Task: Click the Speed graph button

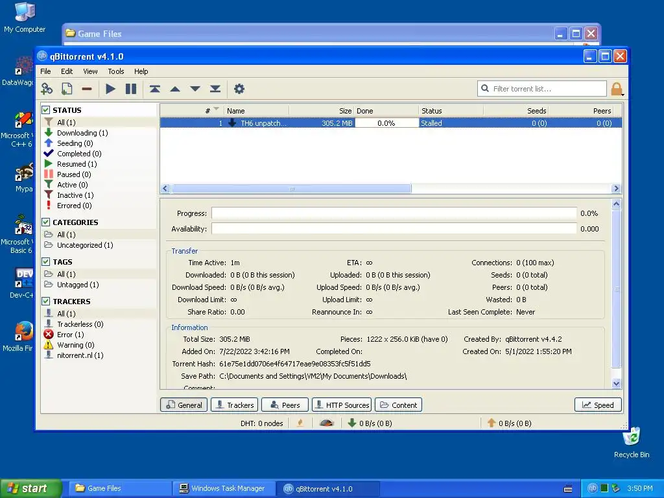Action: (598, 405)
